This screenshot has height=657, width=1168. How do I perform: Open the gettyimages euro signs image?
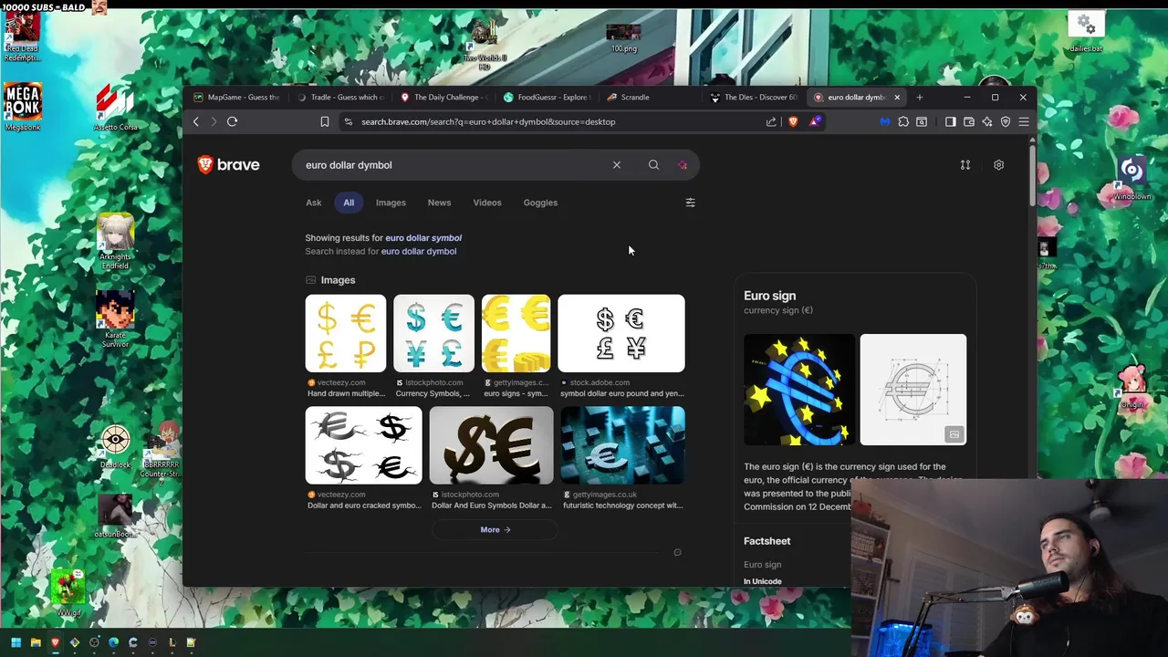click(516, 333)
